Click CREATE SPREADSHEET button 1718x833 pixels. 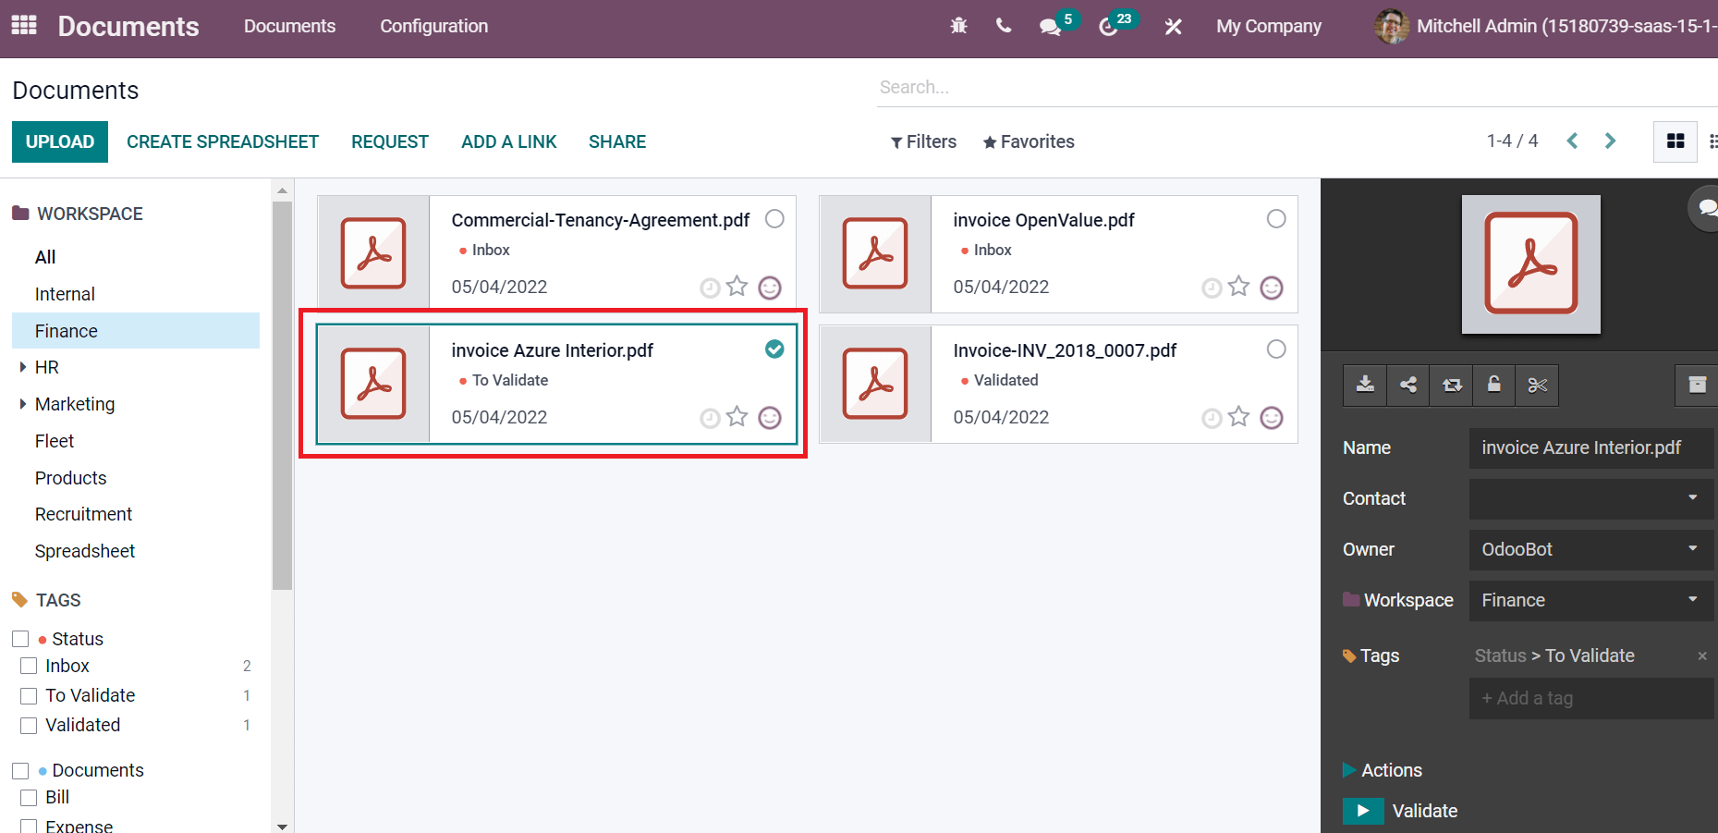pos(223,141)
